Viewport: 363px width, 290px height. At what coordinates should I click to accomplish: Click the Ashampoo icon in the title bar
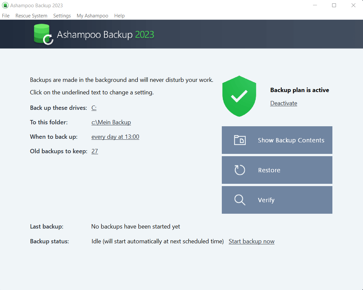[x=5, y=5]
